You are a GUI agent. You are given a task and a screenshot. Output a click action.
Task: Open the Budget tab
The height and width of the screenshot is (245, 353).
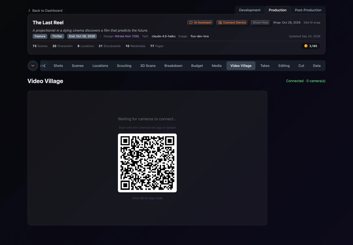click(197, 66)
